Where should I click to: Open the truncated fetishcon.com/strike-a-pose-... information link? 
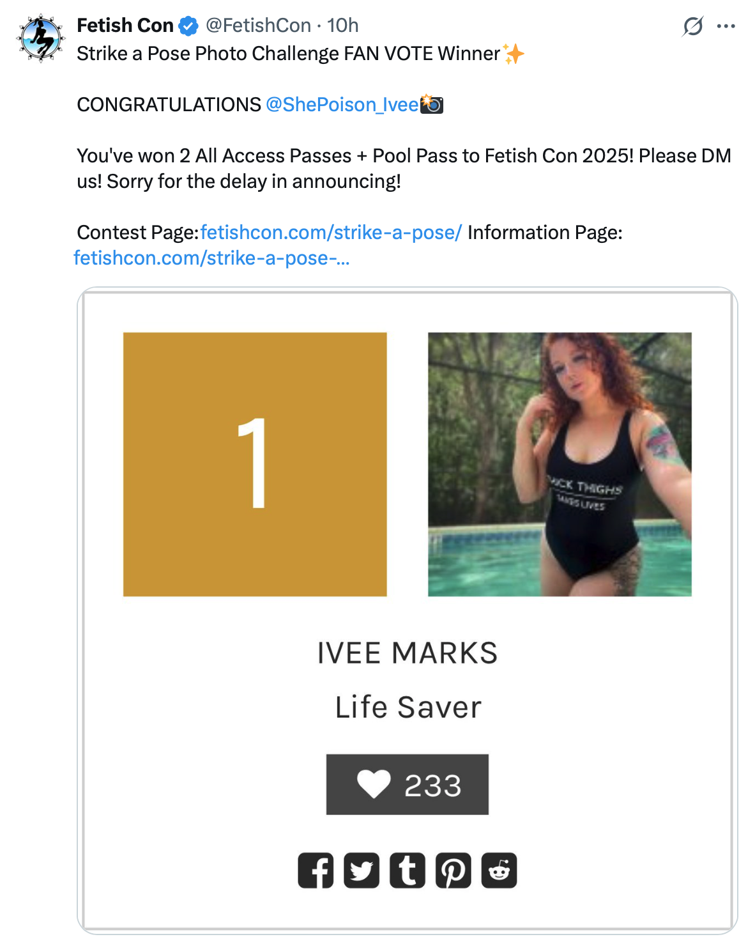tap(211, 258)
